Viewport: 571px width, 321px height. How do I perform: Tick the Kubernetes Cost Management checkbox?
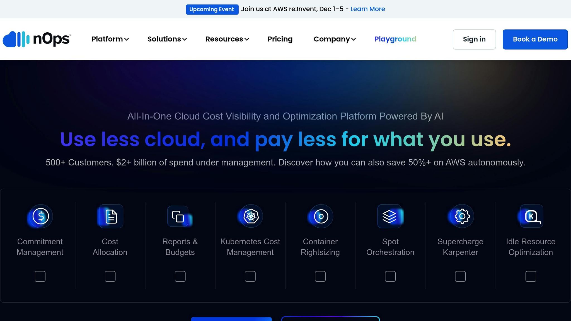(250, 276)
